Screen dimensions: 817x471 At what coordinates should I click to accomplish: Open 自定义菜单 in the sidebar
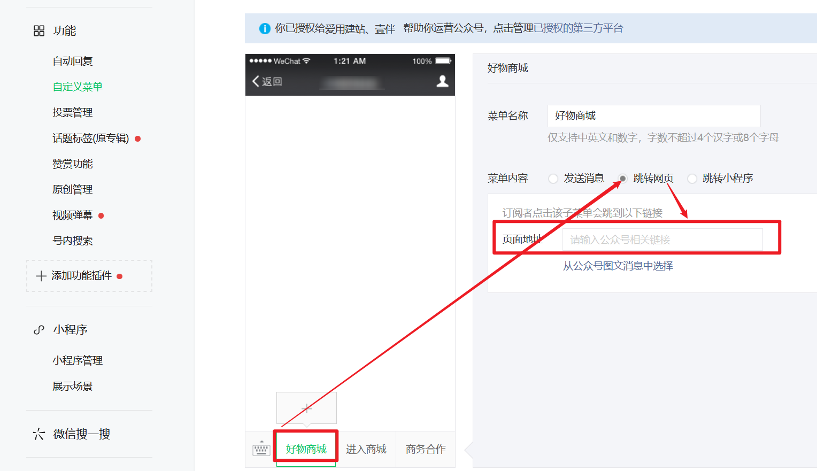78,87
